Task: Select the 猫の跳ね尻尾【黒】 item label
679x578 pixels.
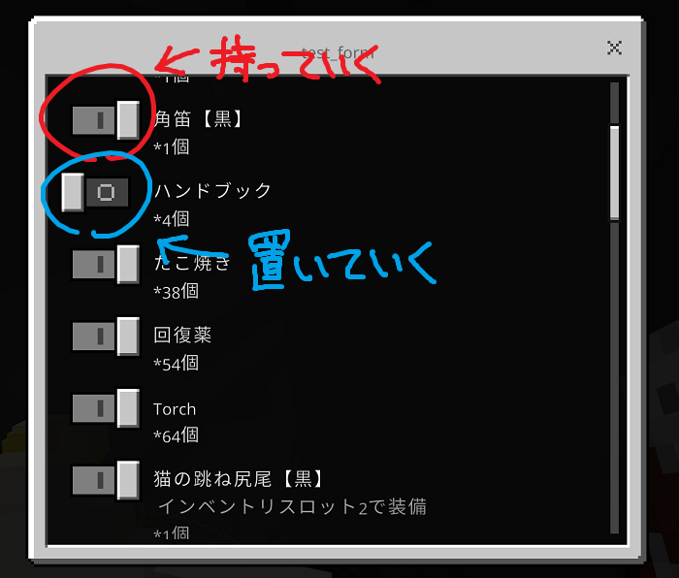Action: [238, 479]
